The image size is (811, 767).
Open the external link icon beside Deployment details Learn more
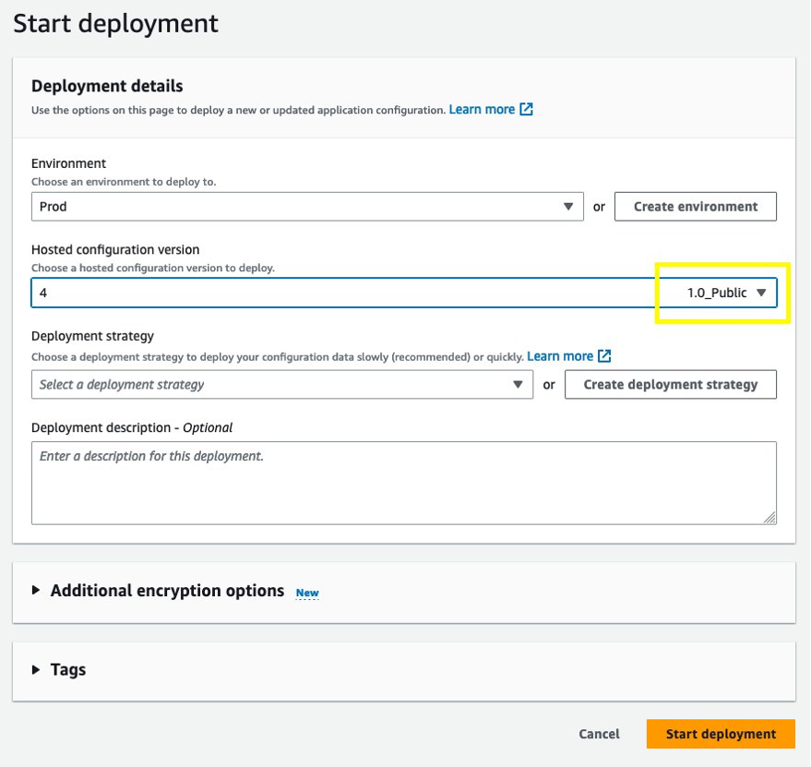coord(524,108)
